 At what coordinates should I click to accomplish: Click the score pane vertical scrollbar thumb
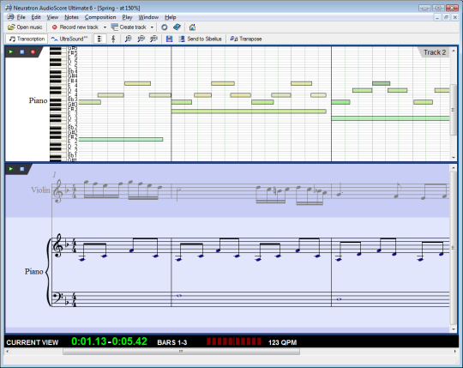pyautogui.click(x=453, y=248)
